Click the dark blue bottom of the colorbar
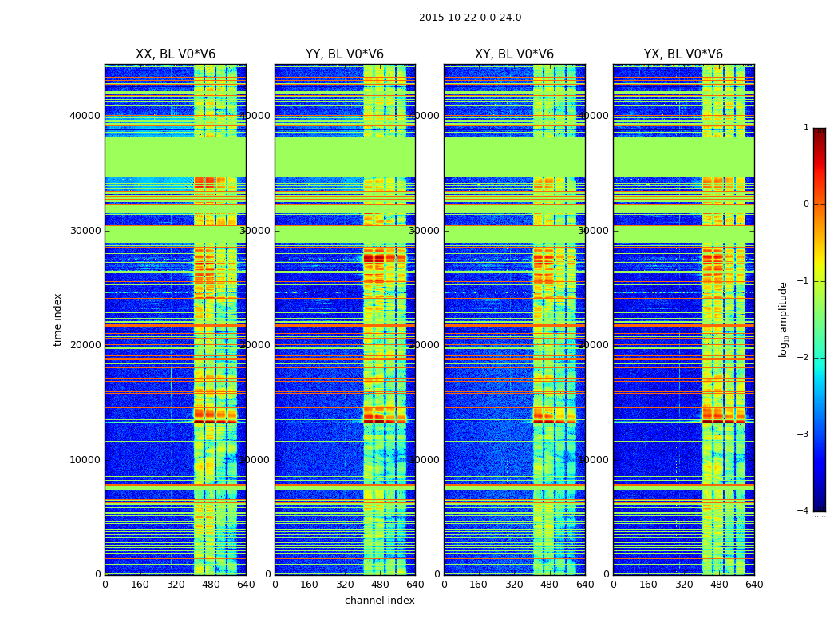The width and height of the screenshot is (838, 639). pos(820,507)
